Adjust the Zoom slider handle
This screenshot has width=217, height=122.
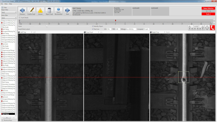click(47, 26)
